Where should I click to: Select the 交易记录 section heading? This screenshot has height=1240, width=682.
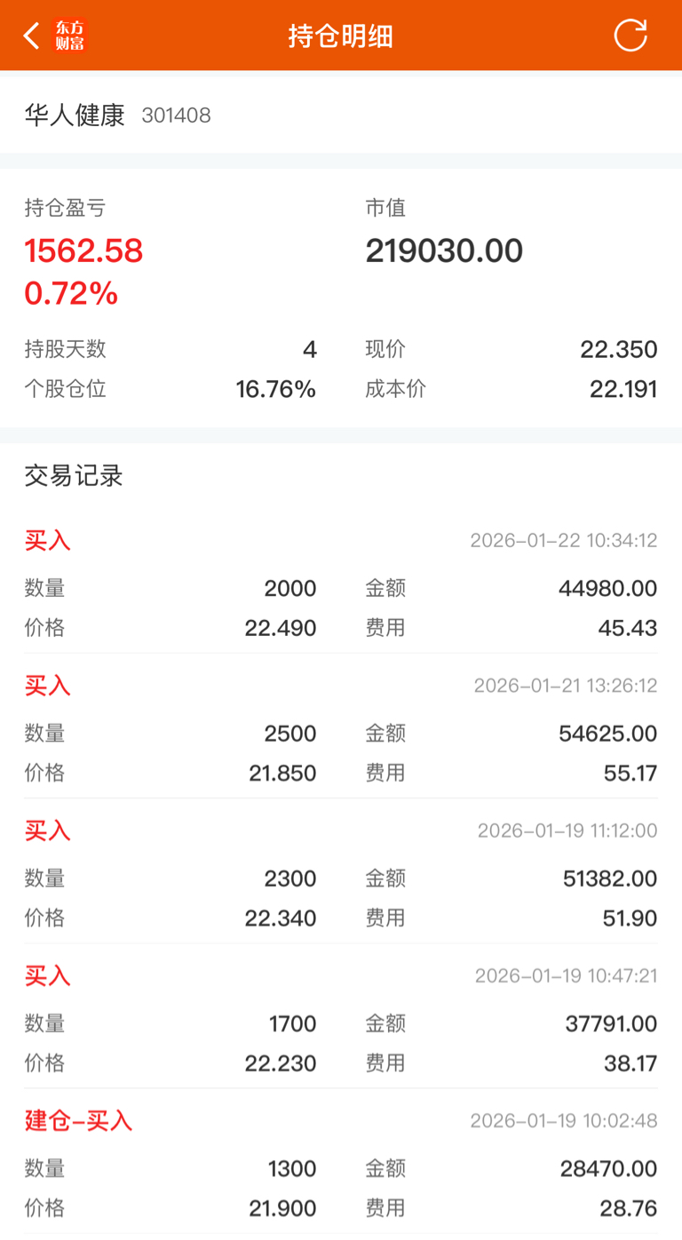point(74,476)
